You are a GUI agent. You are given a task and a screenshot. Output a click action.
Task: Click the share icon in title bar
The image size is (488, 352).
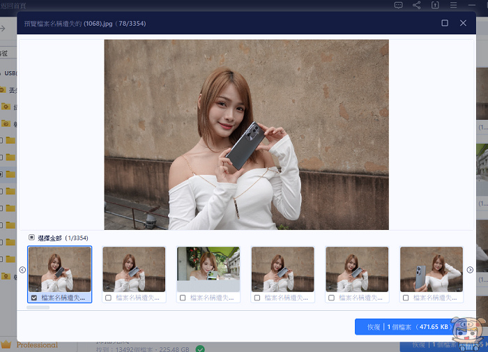click(417, 5)
